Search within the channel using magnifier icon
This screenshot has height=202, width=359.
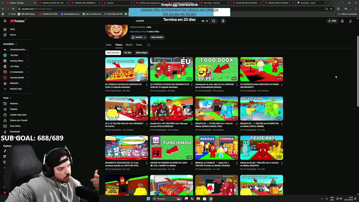[x=149, y=45]
